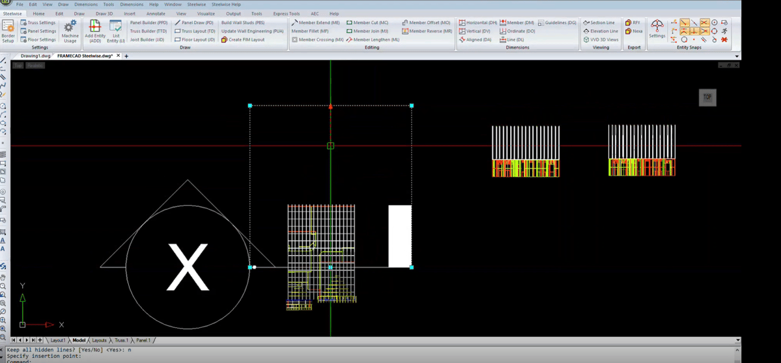Switch to Annotate ribbon tab
This screenshot has width=781, height=363.
pyautogui.click(x=156, y=14)
